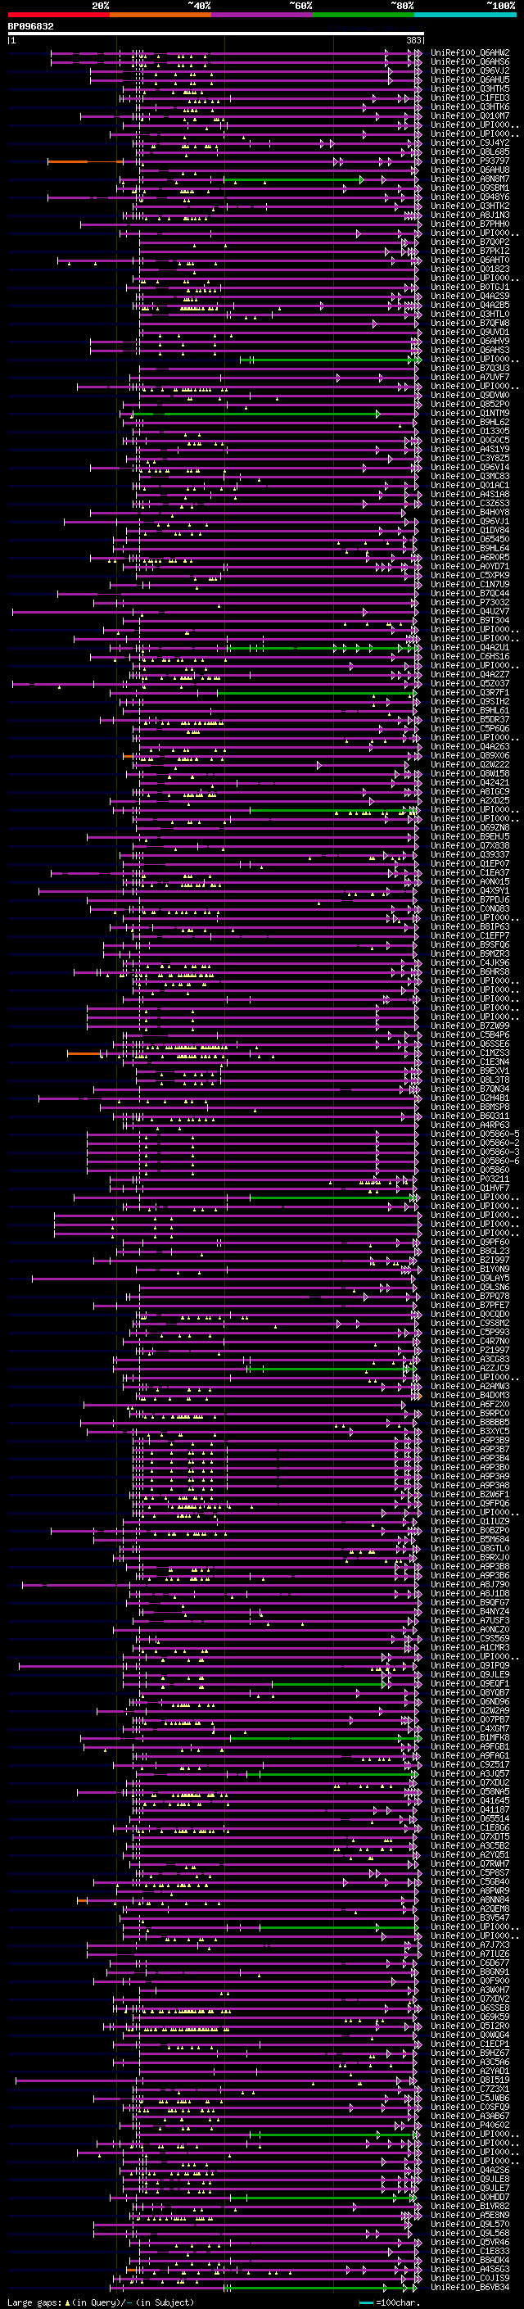
Task: Select the UniRef100_B7Q3U3 label
Action: click(470, 368)
